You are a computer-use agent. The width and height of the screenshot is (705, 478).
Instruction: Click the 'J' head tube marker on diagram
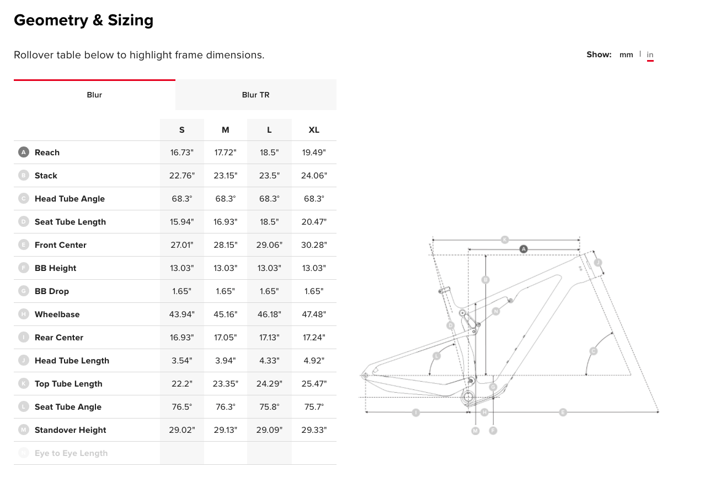pyautogui.click(x=597, y=263)
